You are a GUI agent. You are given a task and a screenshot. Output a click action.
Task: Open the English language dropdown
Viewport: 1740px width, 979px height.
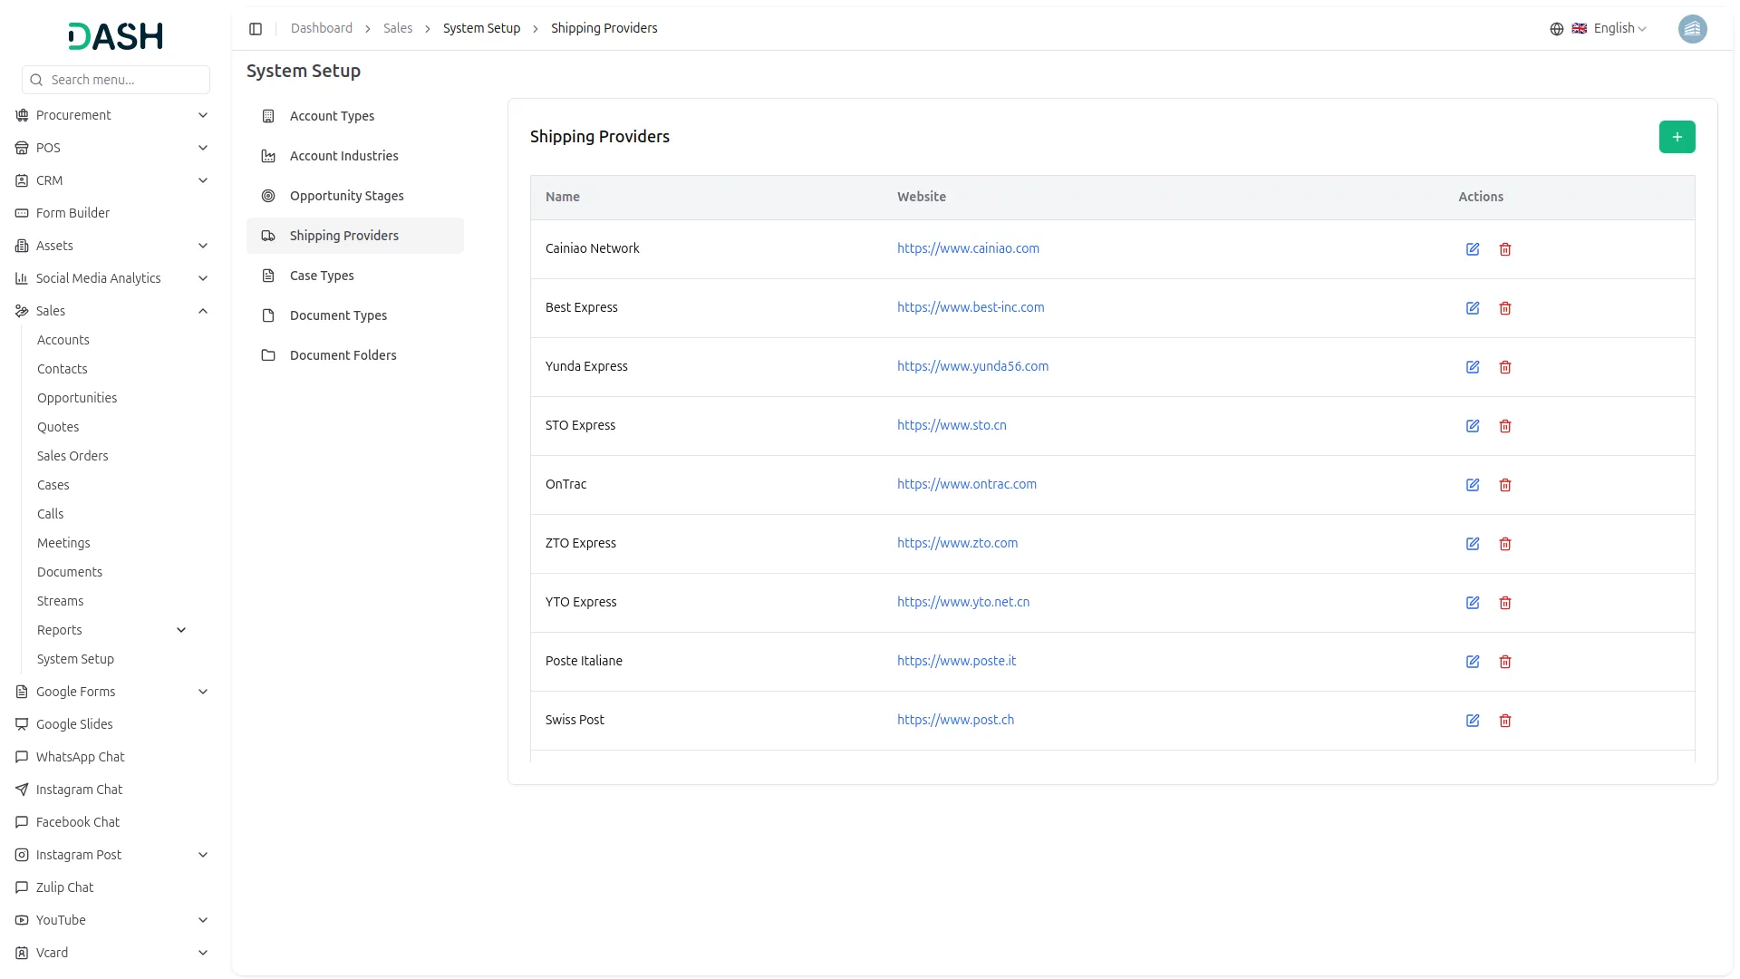point(1609,29)
